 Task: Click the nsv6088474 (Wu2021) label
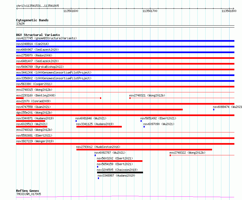tap(227, 107)
